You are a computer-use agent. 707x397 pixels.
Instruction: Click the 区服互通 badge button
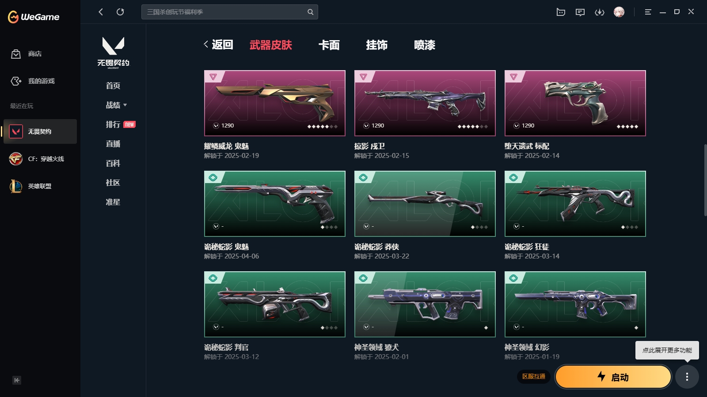pos(534,376)
